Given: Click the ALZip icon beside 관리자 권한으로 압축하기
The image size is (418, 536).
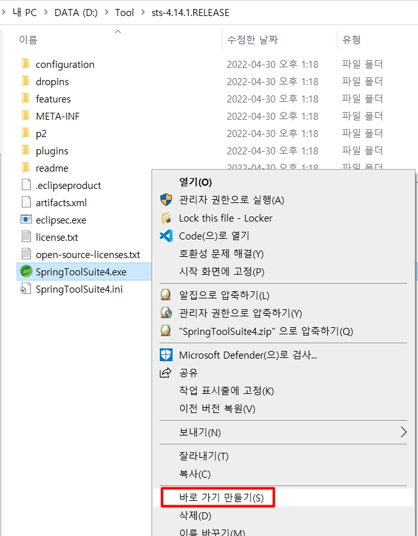Looking at the screenshot, I should coord(166,313).
